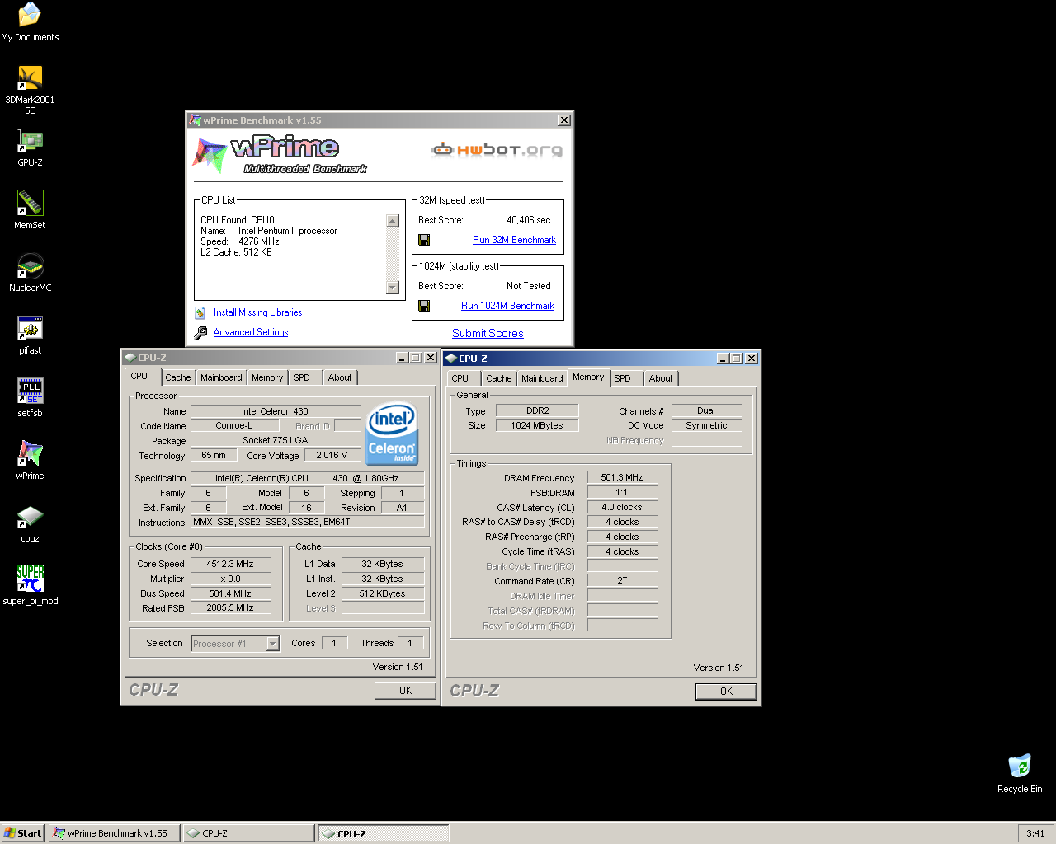Viewport: 1056px width, 844px height.
Task: Run the 1024M Benchmark
Action: point(507,306)
